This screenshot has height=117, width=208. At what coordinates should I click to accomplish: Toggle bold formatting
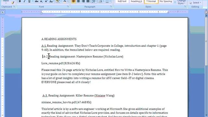pyautogui.click(x=20, y=1)
